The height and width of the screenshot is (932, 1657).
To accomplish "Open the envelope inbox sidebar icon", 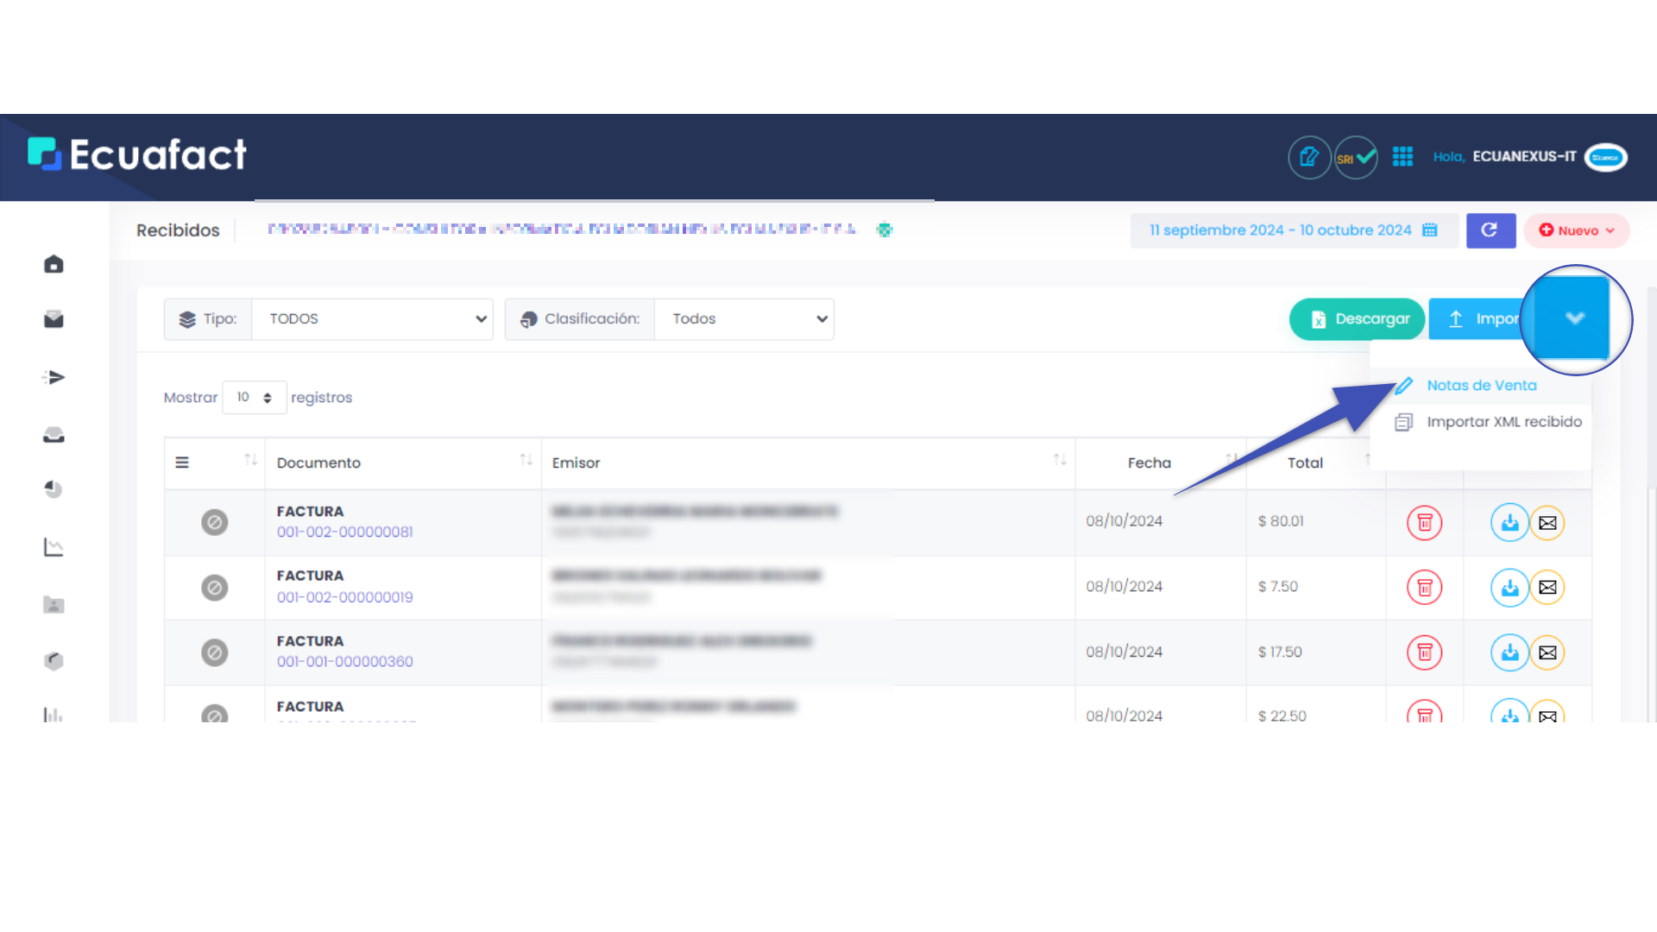I will click(54, 320).
